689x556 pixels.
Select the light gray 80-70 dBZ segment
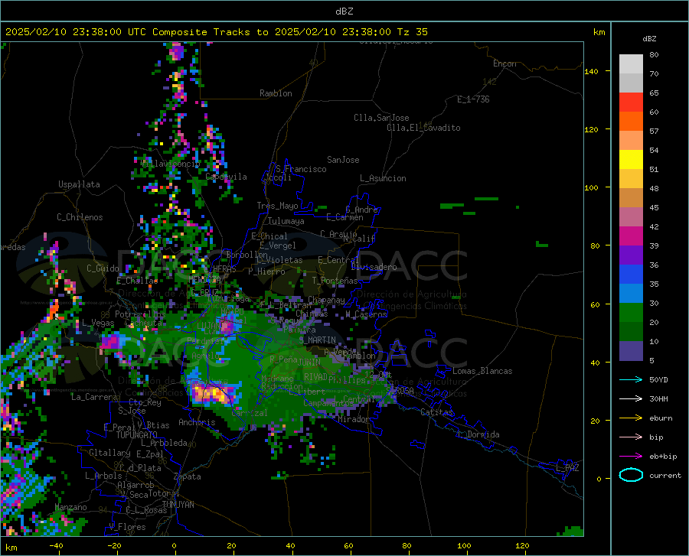pos(631,64)
